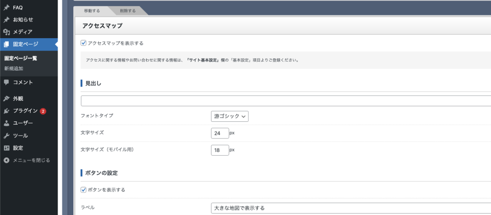The height and width of the screenshot is (215, 491).
Task: Click the ラベル field label
Action: 87,207
